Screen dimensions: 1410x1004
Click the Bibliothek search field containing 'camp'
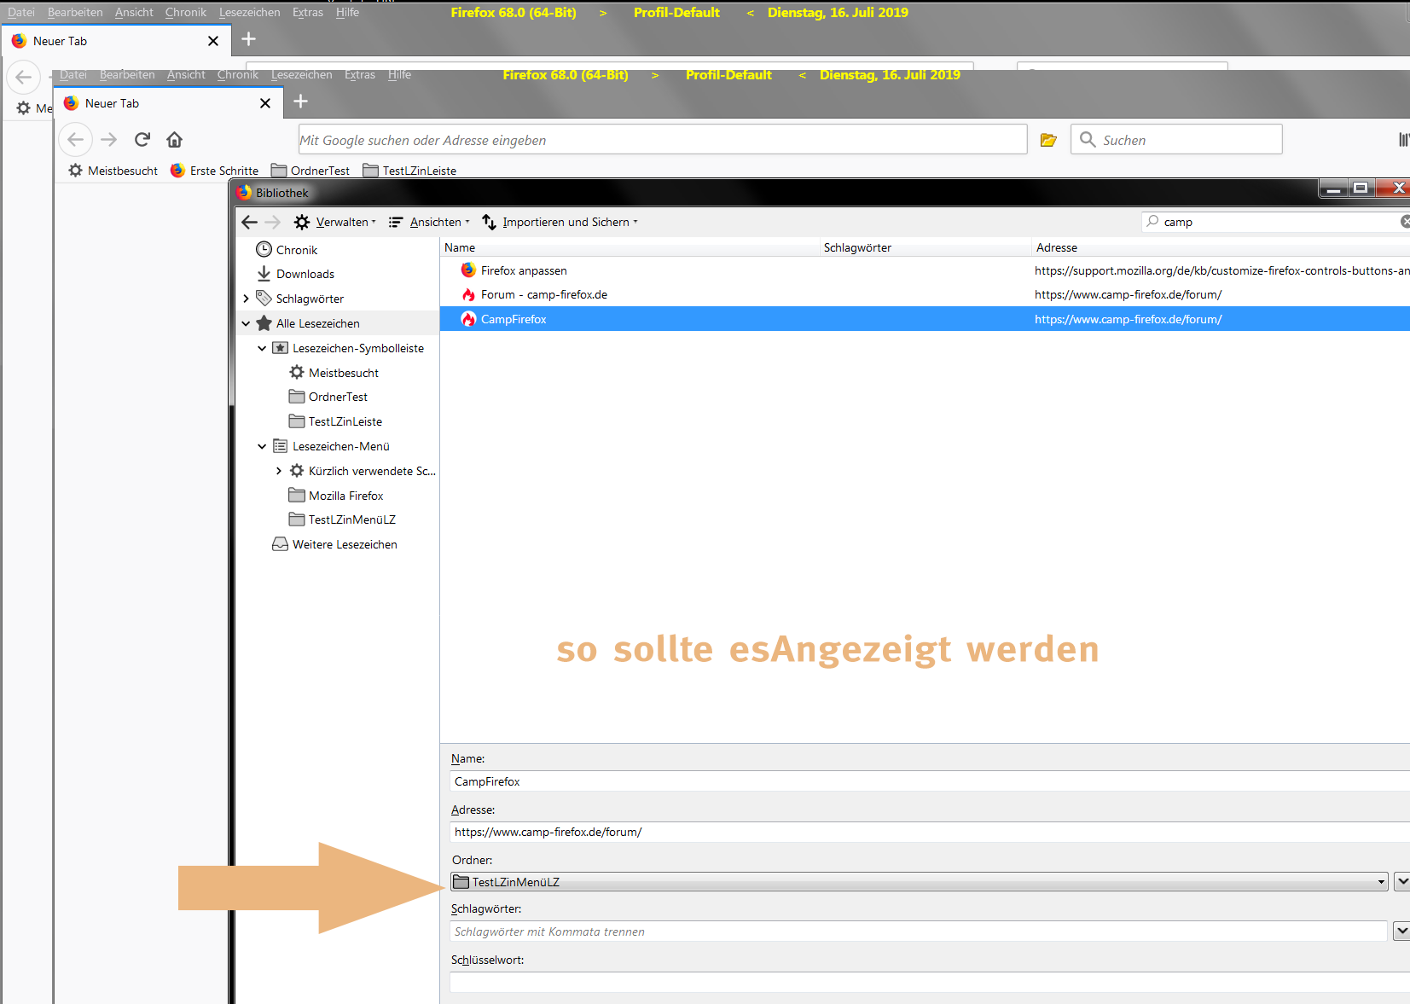pyautogui.click(x=1277, y=222)
